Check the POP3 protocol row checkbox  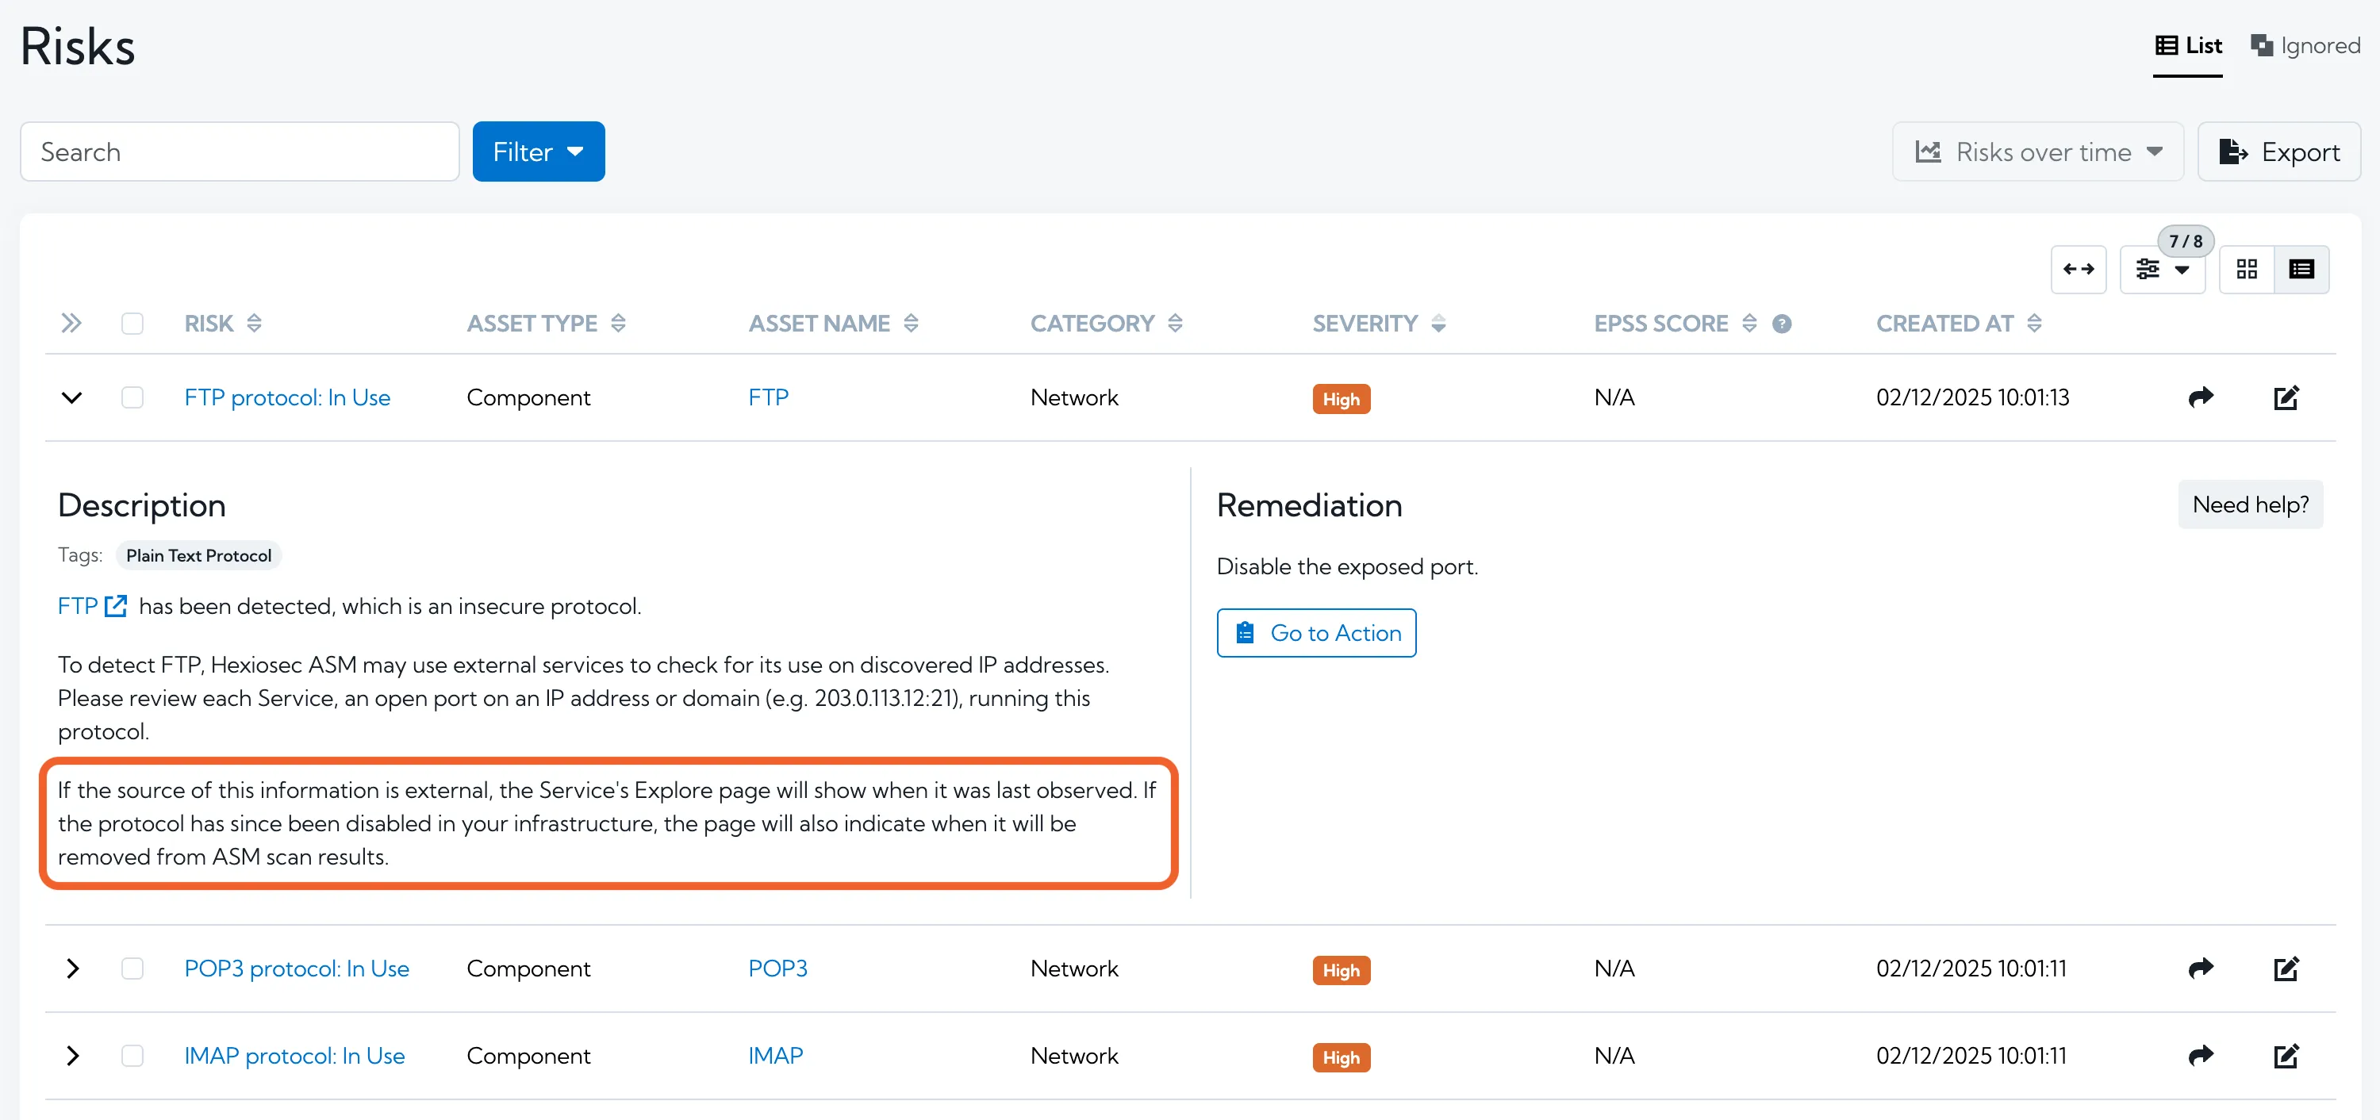click(132, 968)
